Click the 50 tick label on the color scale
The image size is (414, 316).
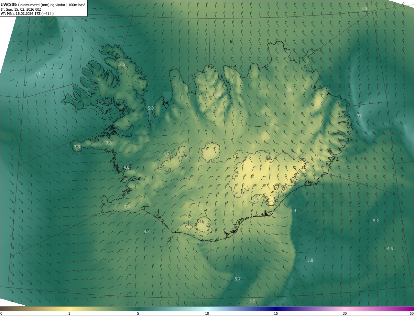[x=411, y=313]
